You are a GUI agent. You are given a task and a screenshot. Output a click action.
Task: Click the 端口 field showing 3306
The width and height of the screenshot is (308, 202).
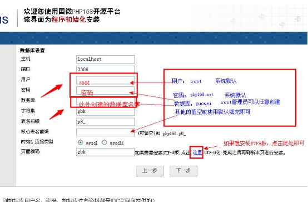point(106,69)
